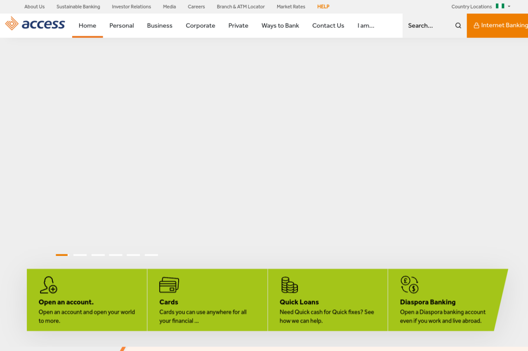Click the Cards credit card icon
The height and width of the screenshot is (351, 528).
tap(169, 285)
